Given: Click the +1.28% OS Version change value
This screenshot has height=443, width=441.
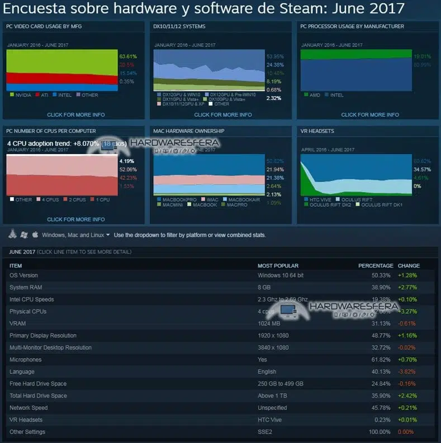Looking at the screenshot, I should pyautogui.click(x=407, y=275).
